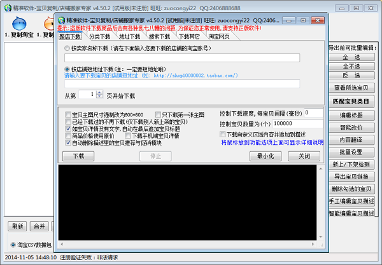Click the status bar 注册验证失败 message
The width and height of the screenshot is (382, 265).
89,257
